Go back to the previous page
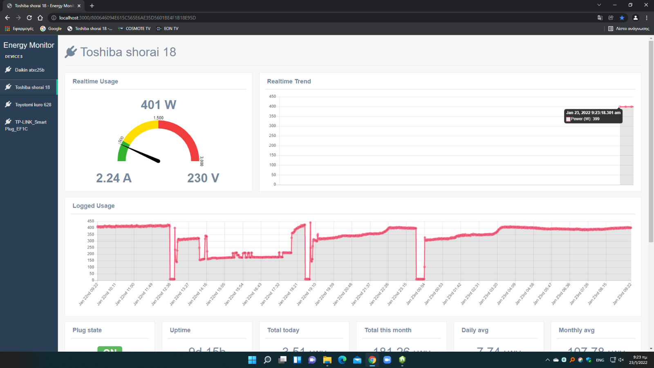The width and height of the screenshot is (654, 368). [7, 18]
